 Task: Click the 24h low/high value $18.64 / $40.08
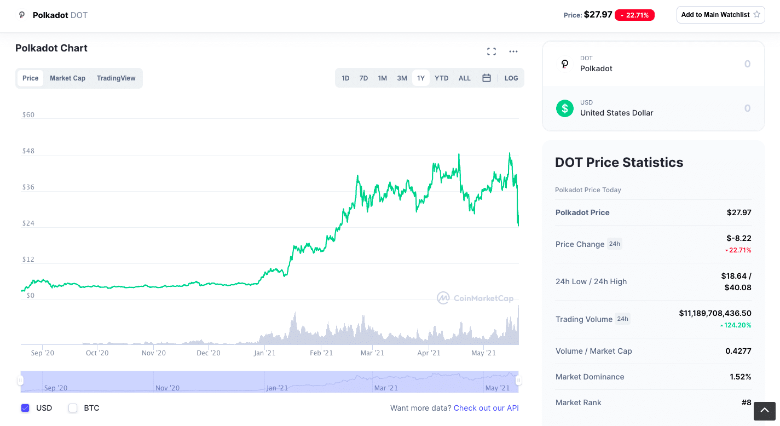click(736, 281)
